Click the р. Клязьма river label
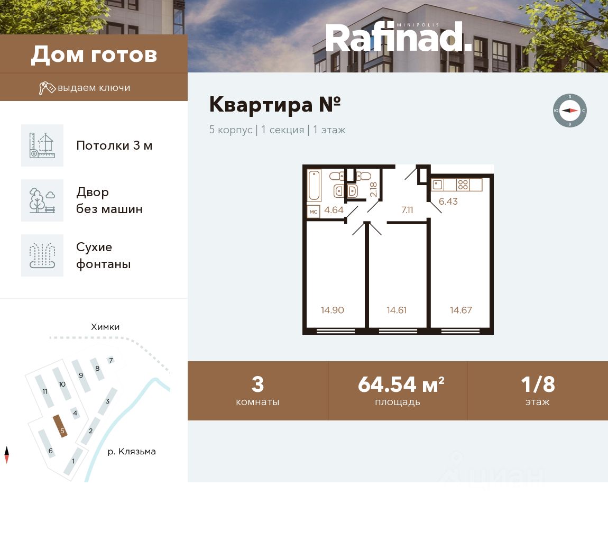This screenshot has width=608, height=550. 132,452
